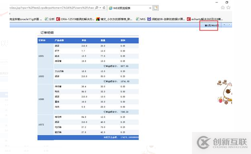Image resolution: width=251 pixels, height=154 pixels.
Task: Select the unit price cell 64.8
Action: point(84,117)
